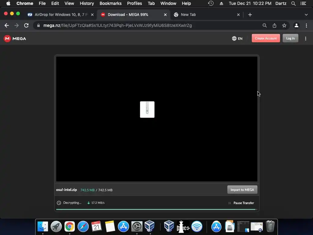Click the Time Machine menu bar icon
This screenshot has height=235, width=313.
point(211,3)
